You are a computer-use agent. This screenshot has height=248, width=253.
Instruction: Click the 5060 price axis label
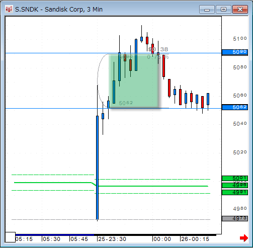click(x=240, y=96)
